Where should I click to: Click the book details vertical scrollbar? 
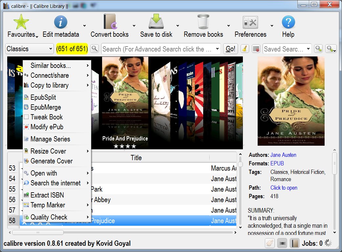tap(334, 163)
